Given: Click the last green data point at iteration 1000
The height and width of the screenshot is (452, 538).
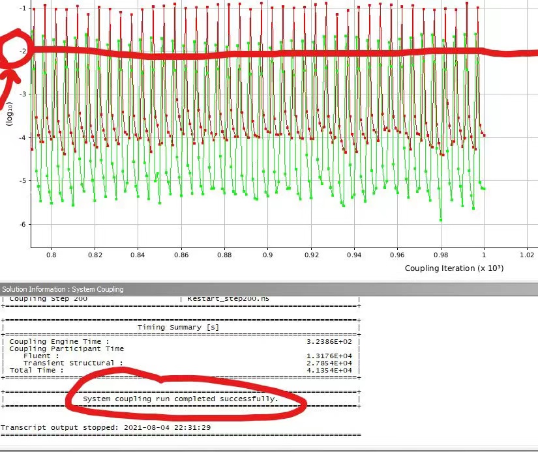Looking at the screenshot, I should pyautogui.click(x=483, y=189).
